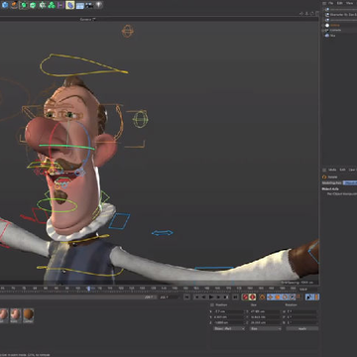Step forward one frame

[218, 297]
